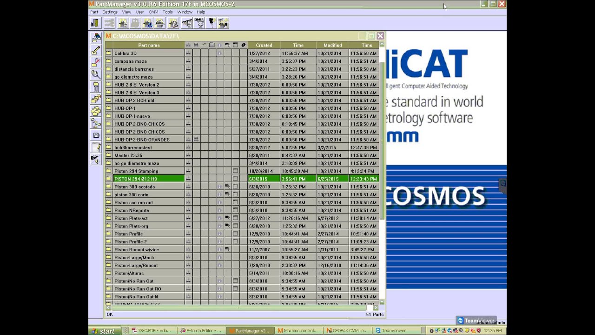Click the printer icon in the top toolbar

[159, 23]
